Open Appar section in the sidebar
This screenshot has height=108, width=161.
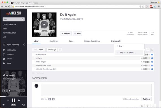point(9,63)
